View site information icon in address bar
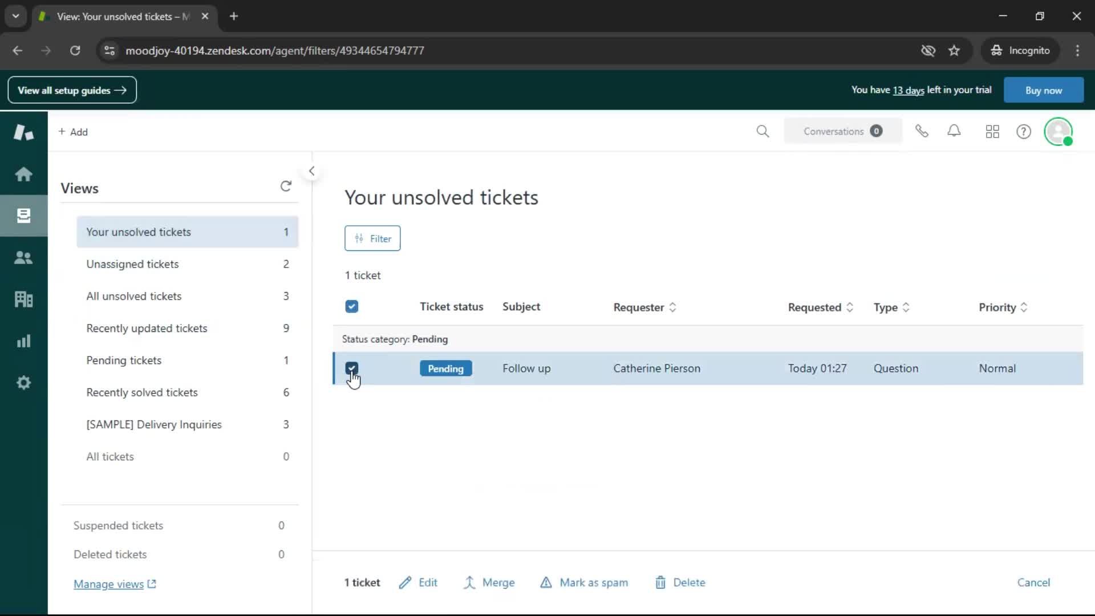Screen dimensions: 1095x616 coord(109,51)
